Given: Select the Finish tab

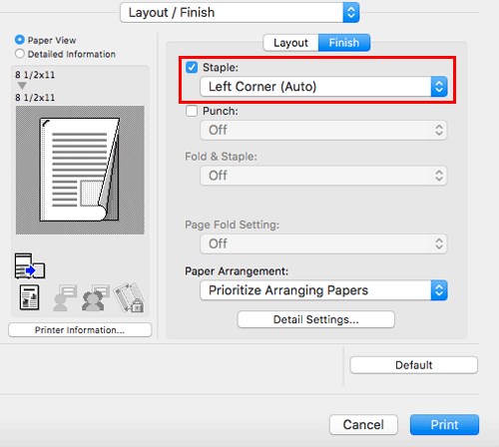Looking at the screenshot, I should point(344,43).
